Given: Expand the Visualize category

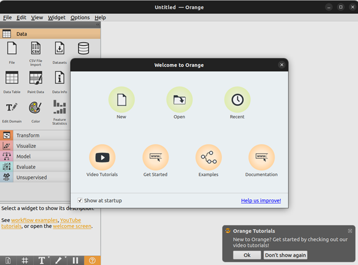Looking at the screenshot, I should coord(35,146).
